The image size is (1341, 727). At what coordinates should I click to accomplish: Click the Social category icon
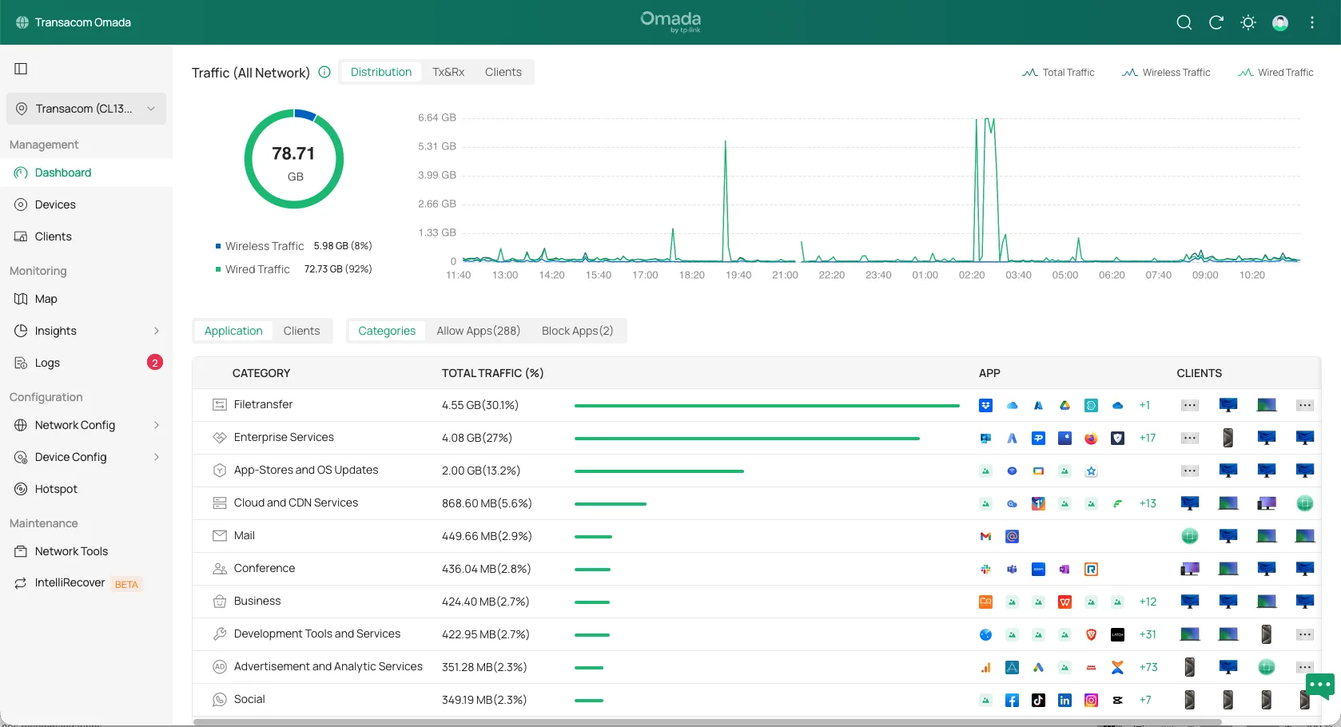220,700
